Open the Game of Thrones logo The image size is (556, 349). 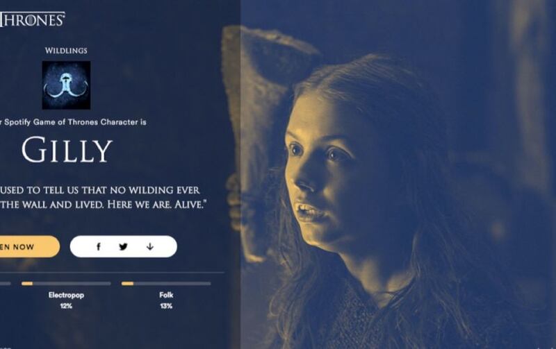tap(32, 19)
